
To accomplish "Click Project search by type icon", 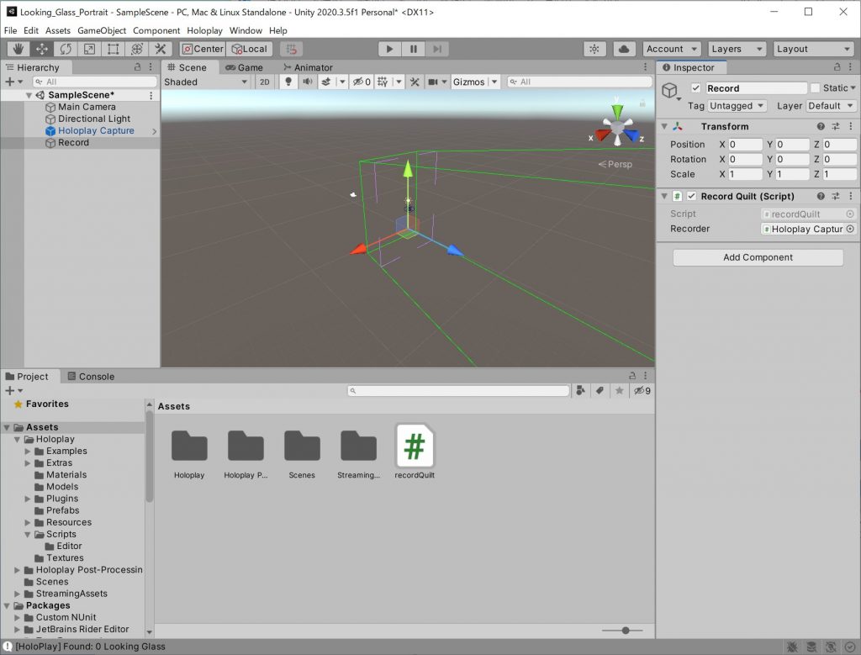I will 580,390.
